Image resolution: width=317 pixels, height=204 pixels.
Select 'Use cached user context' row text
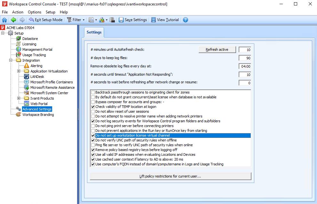pos(139,159)
